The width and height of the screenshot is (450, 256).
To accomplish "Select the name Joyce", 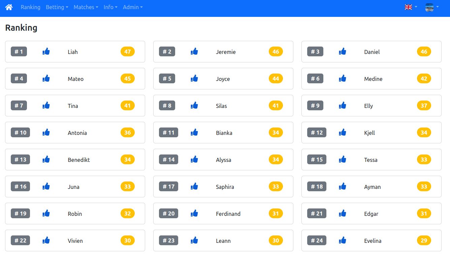I will [x=223, y=79].
